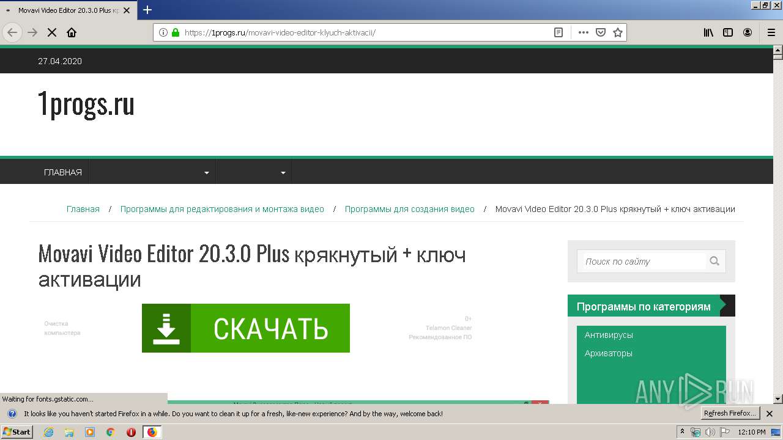Show the sidebars panel
Viewport: 783px width, 440px height.
[728, 32]
